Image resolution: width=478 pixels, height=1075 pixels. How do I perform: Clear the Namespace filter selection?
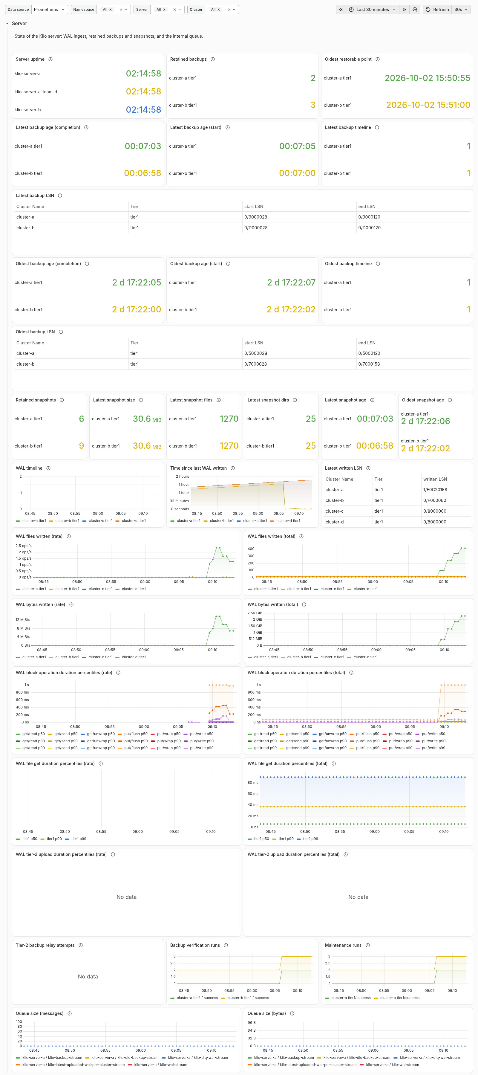[120, 10]
